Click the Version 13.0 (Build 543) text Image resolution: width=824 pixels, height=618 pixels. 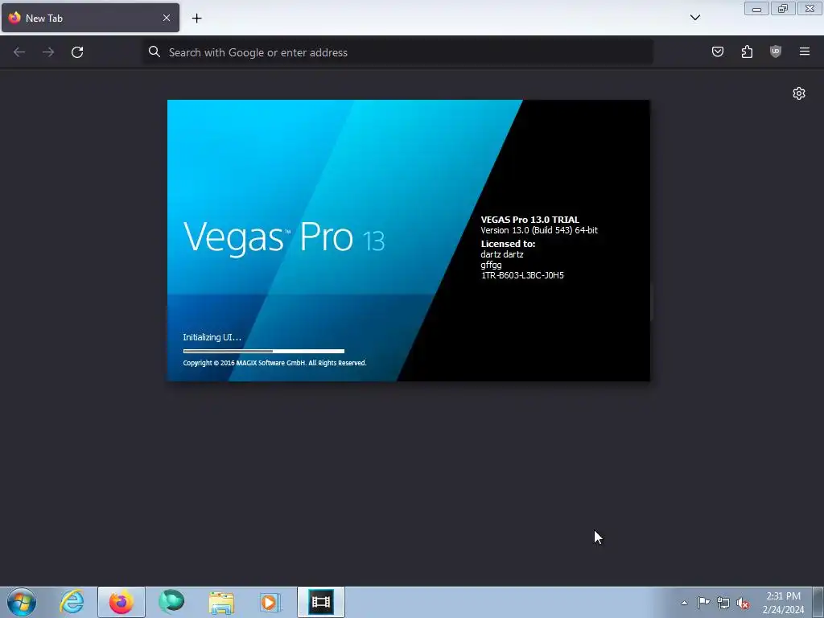(x=539, y=230)
